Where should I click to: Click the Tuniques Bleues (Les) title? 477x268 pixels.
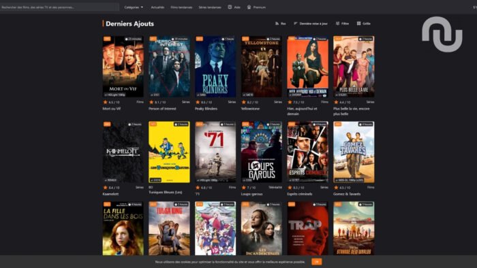tap(166, 192)
